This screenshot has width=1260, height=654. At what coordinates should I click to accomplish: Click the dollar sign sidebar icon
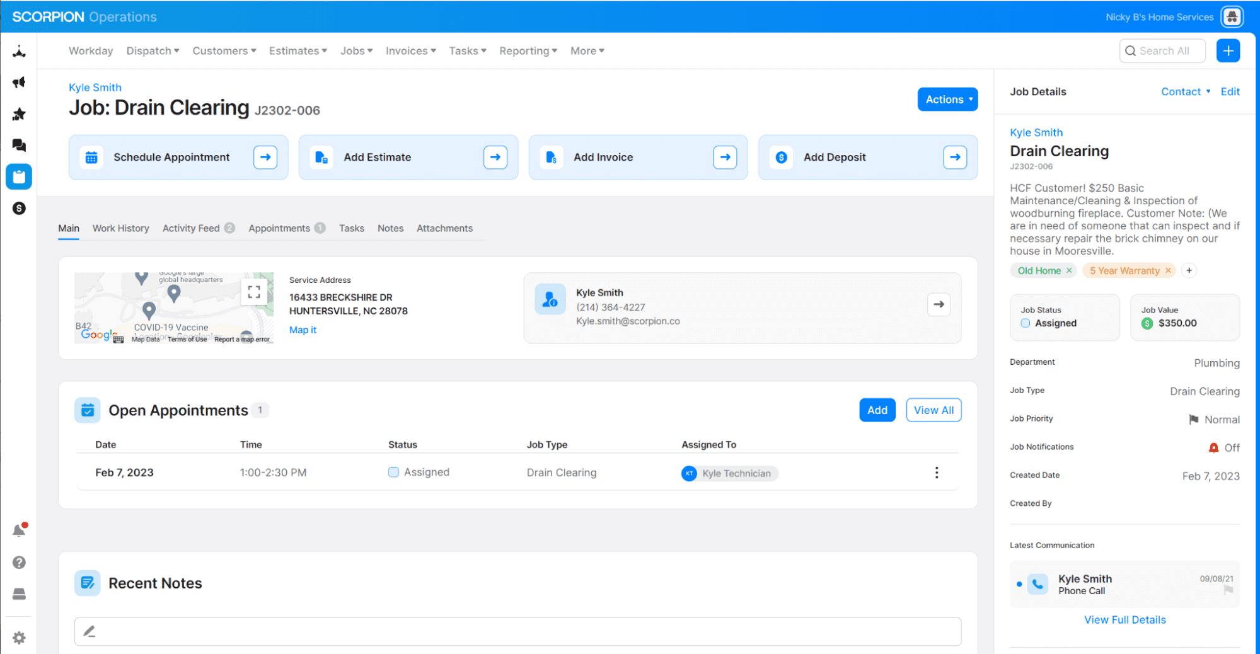coord(19,208)
